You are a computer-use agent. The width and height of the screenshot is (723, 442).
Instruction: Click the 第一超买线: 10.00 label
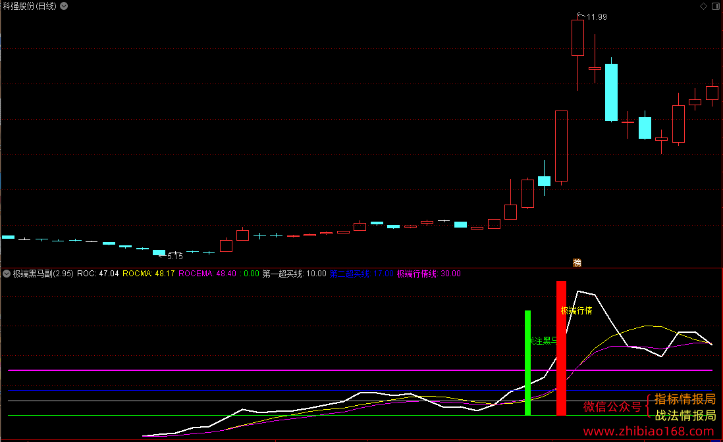(x=294, y=274)
